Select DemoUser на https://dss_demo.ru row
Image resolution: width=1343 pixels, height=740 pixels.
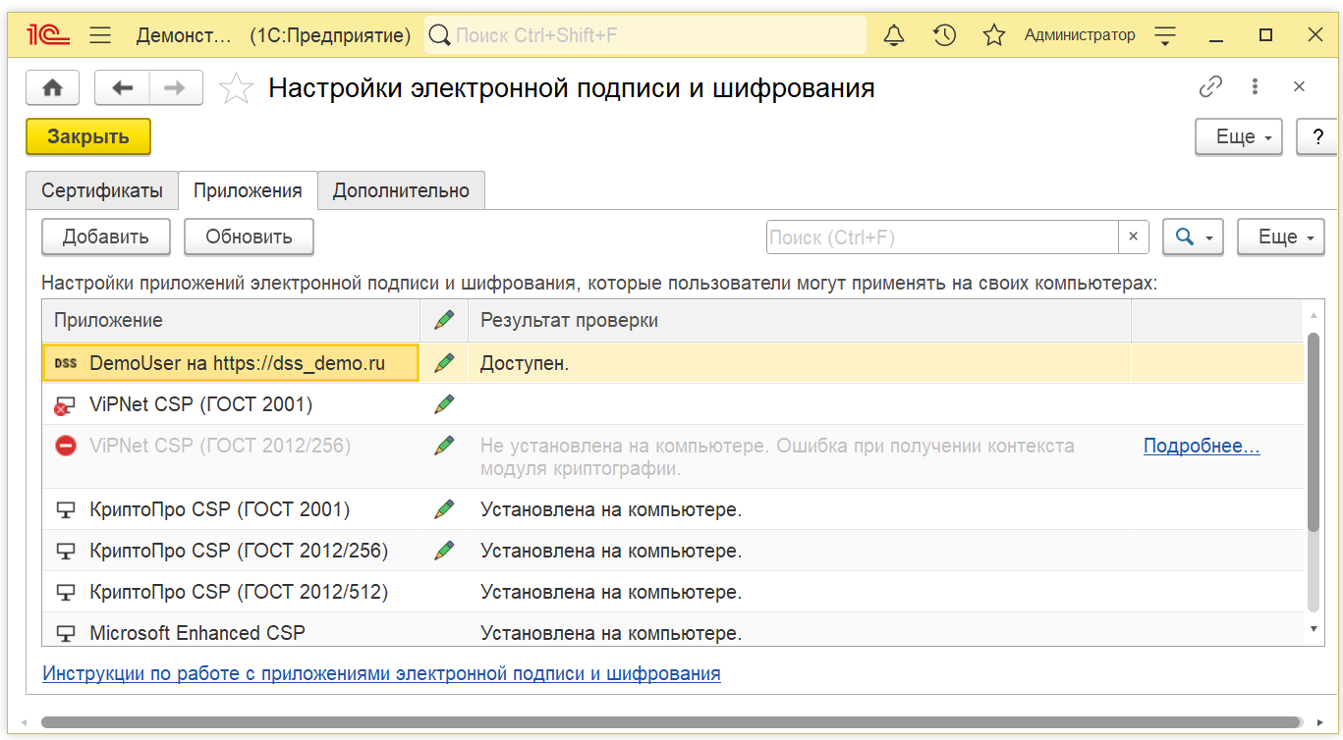coord(673,363)
